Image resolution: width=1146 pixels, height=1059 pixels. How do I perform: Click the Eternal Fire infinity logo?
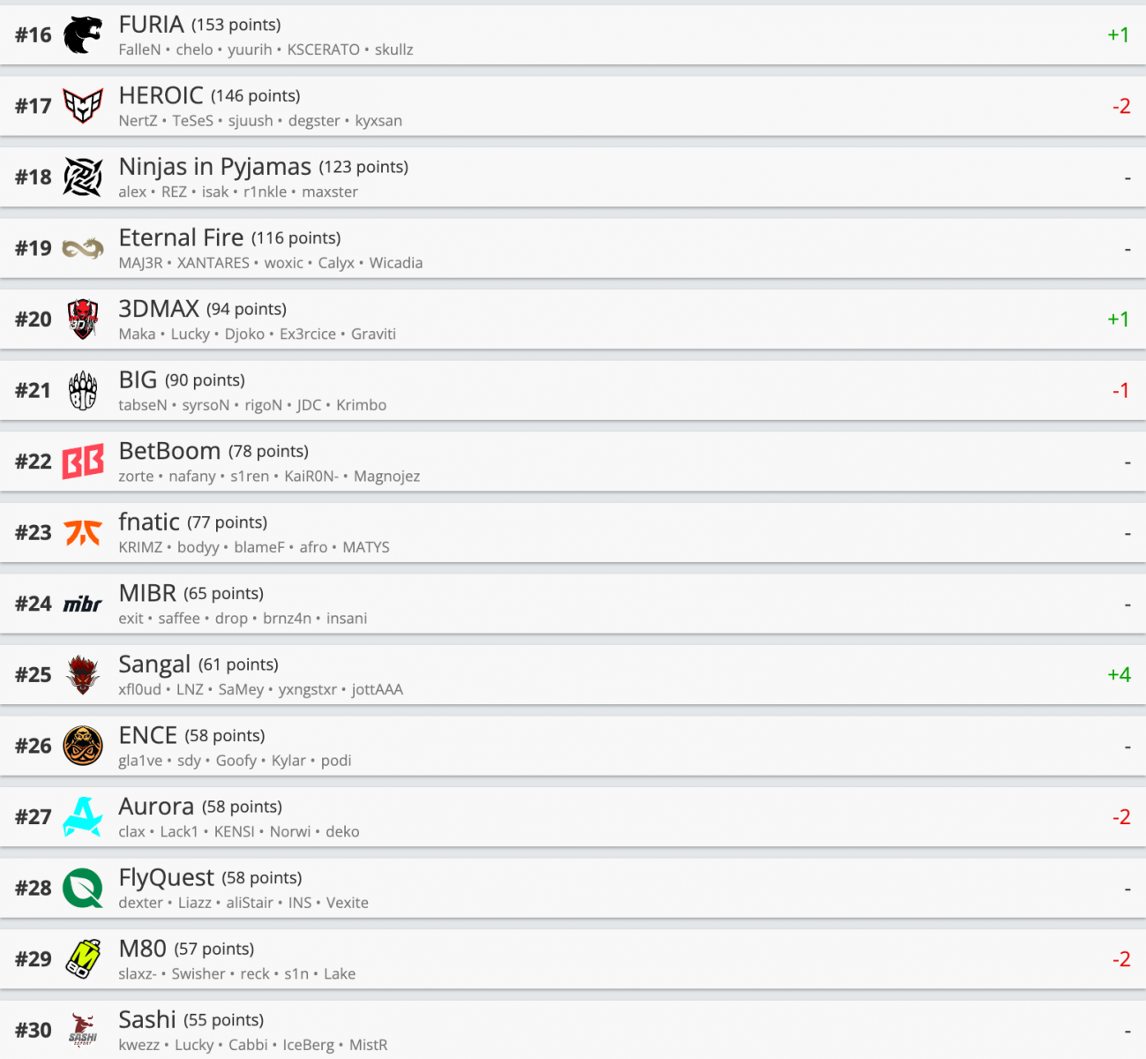pos(83,249)
